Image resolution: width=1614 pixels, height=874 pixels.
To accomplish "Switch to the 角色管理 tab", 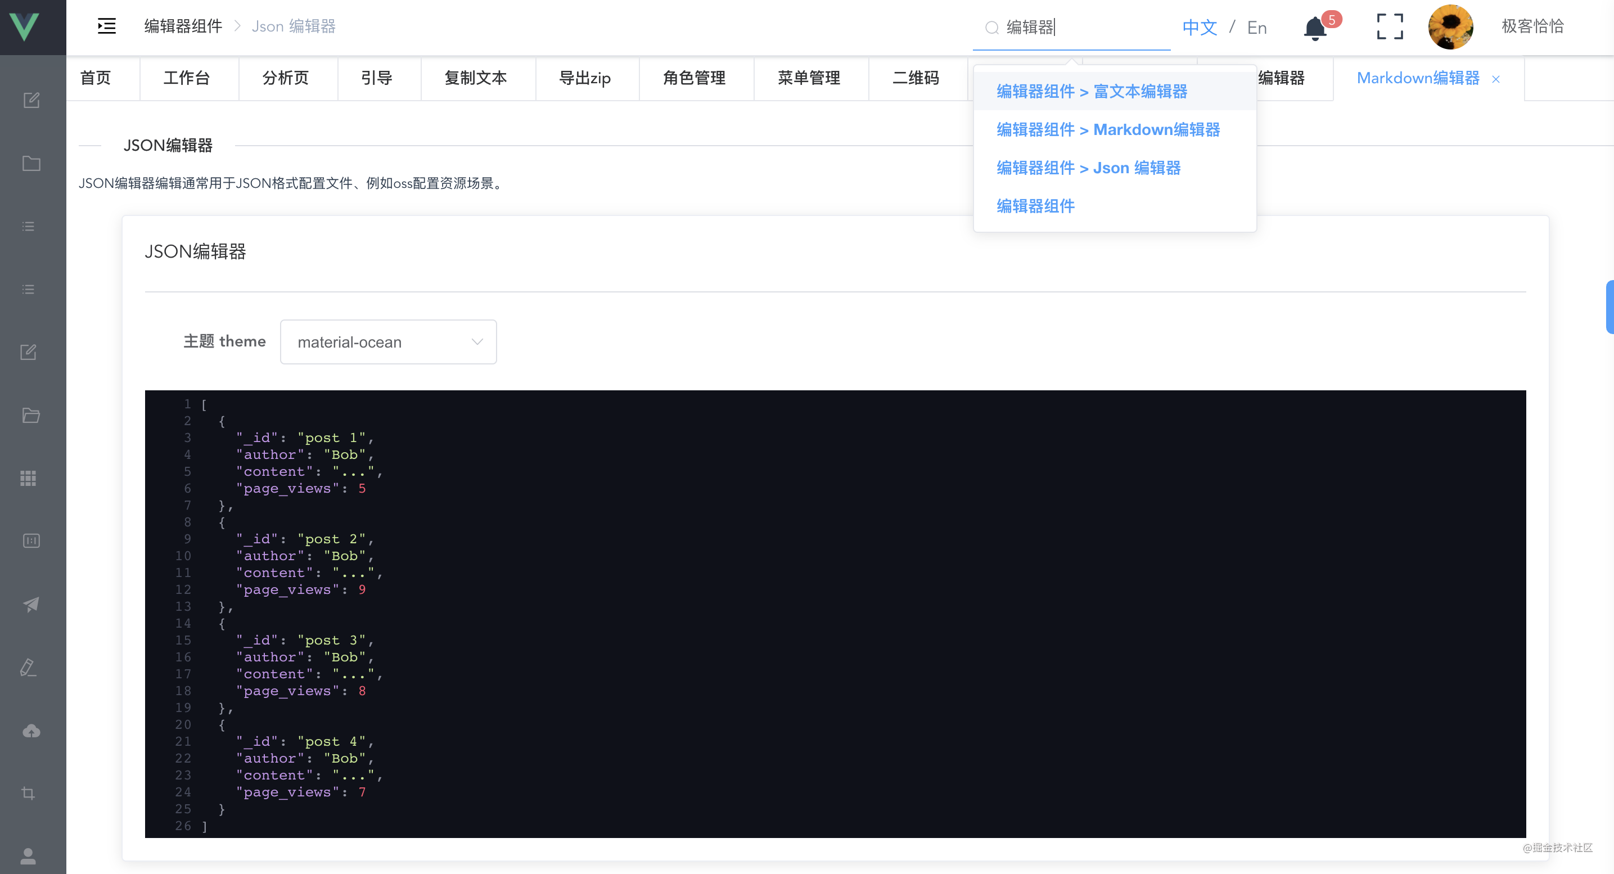I will click(694, 78).
